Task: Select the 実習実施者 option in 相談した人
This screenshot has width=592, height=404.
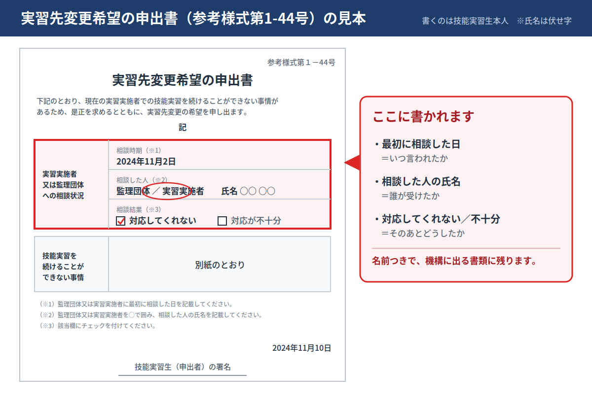Action: 183,191
